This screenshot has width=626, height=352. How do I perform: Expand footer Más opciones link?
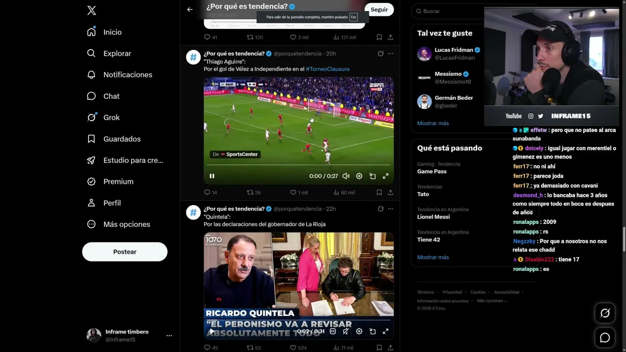pos(492,301)
